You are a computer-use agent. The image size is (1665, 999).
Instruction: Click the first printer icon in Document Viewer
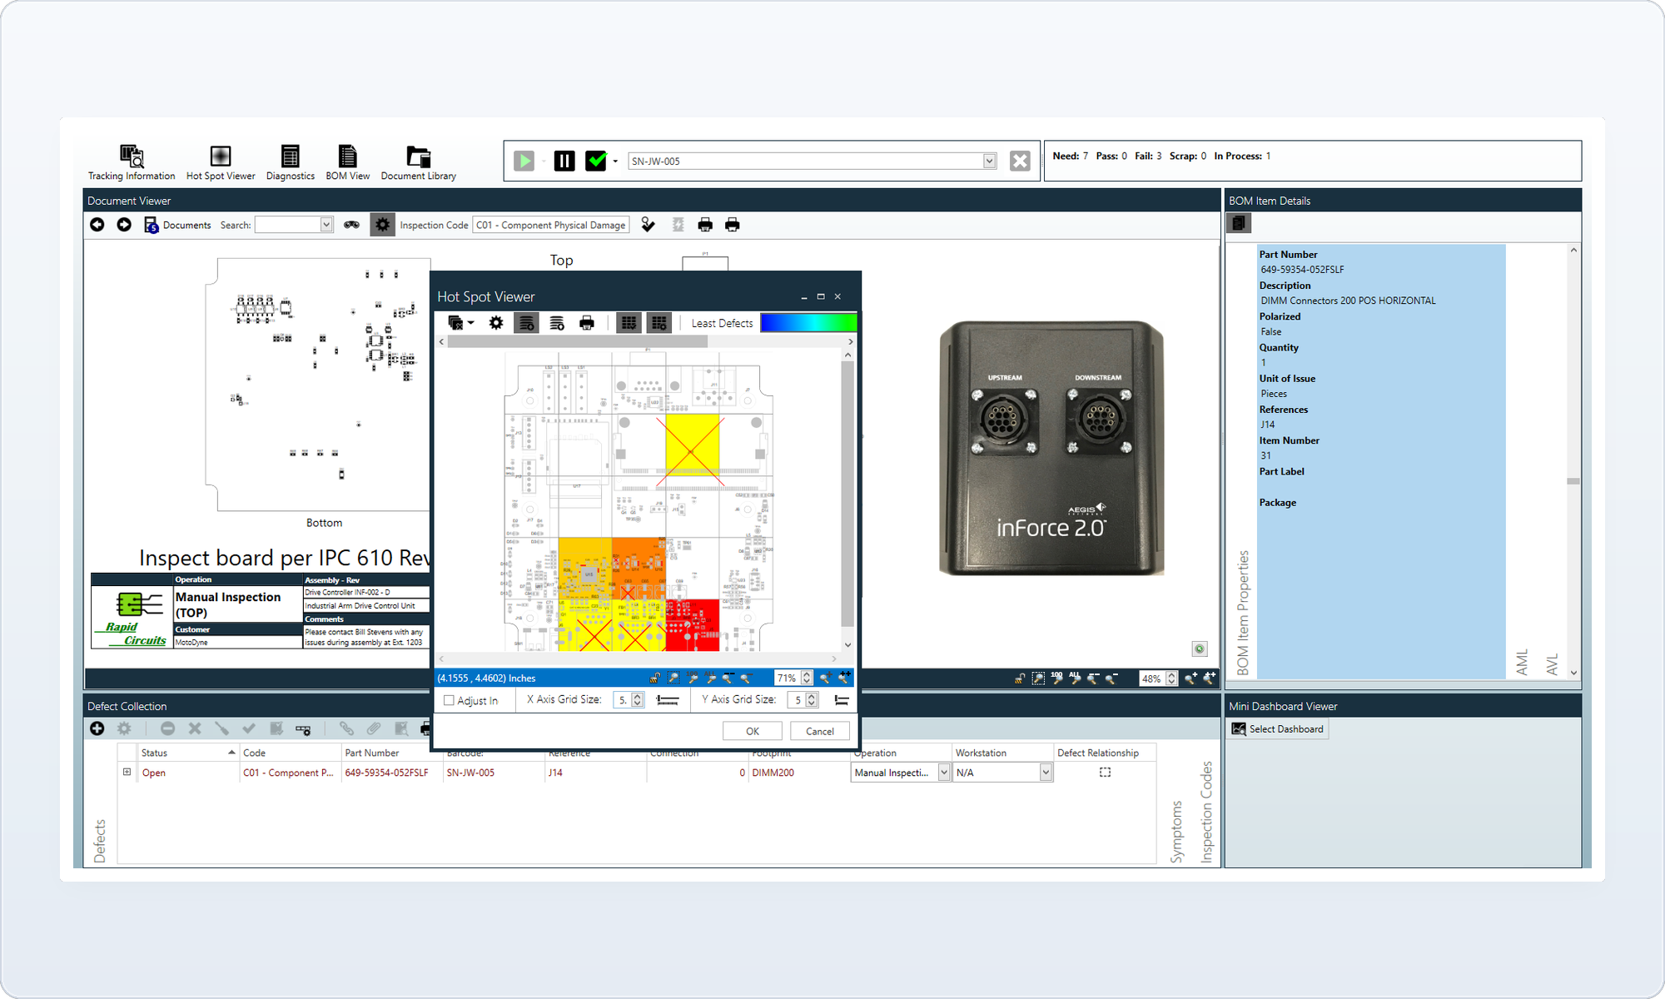pyautogui.click(x=705, y=225)
